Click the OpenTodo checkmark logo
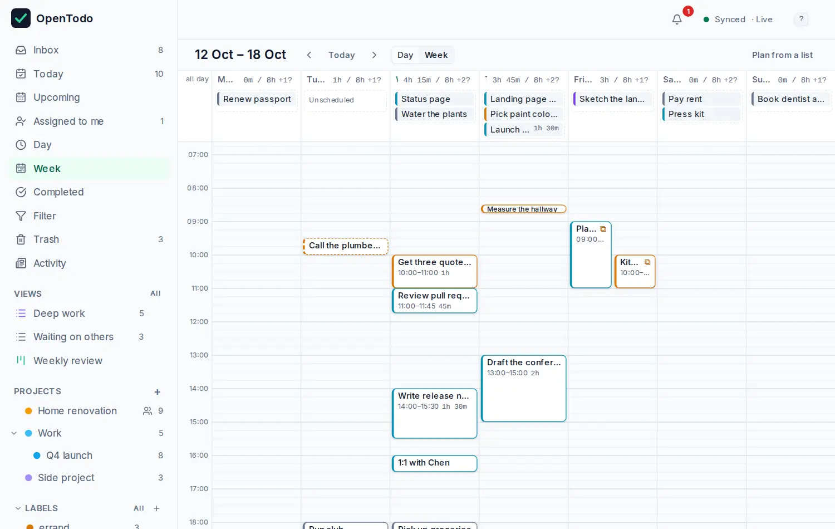The image size is (835, 529). tap(21, 18)
